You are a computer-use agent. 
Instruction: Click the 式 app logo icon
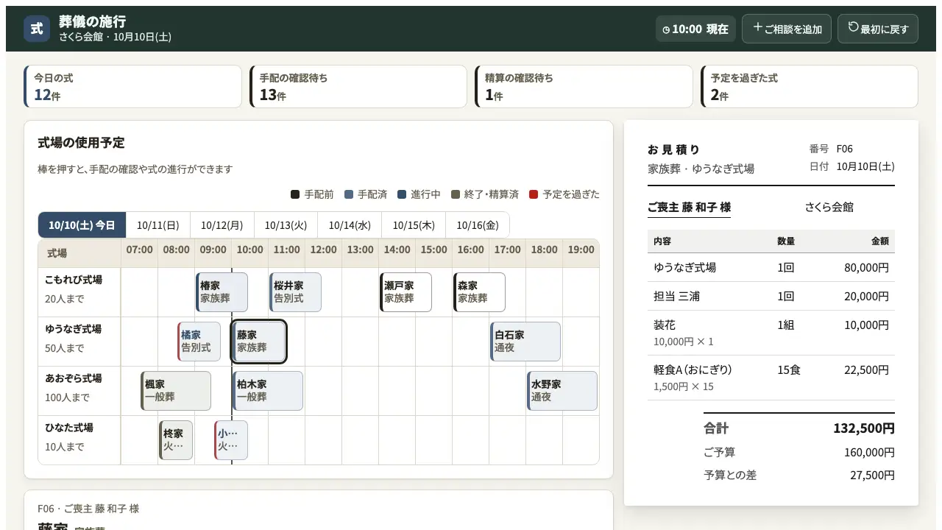[x=37, y=29]
